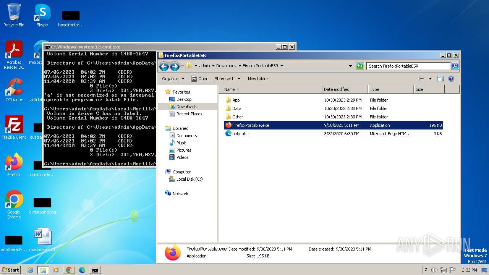
Task: Refresh the FirefoxPortableESR folder view
Action: point(360,66)
